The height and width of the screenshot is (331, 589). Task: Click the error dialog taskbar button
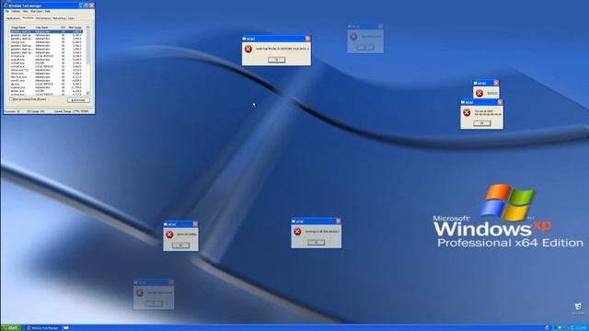click(x=66, y=327)
